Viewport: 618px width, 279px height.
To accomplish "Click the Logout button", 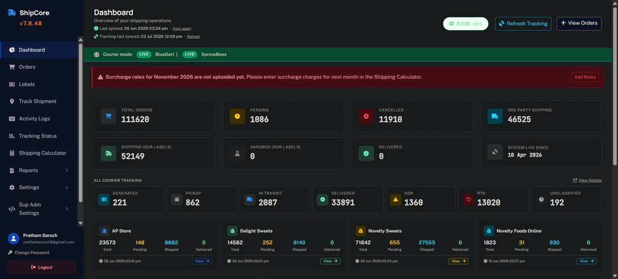I will pyautogui.click(x=42, y=267).
